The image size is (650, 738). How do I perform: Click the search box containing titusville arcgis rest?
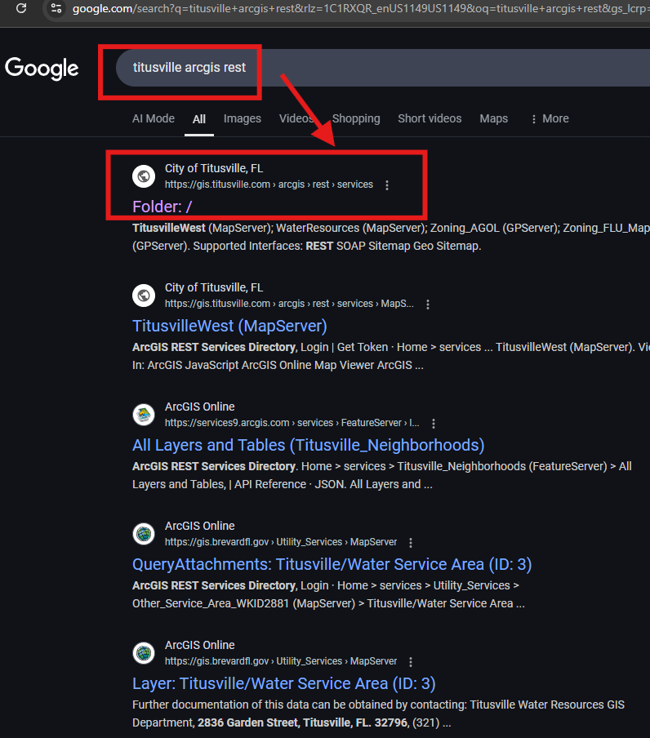point(382,67)
